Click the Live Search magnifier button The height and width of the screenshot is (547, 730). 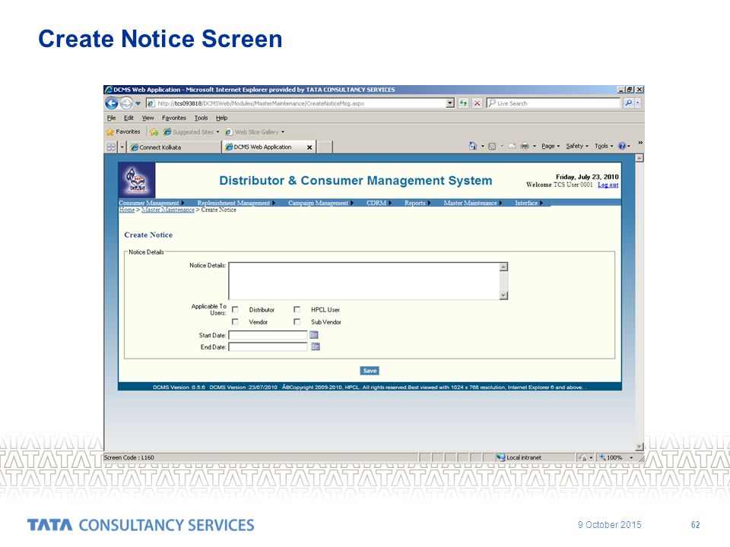click(629, 103)
